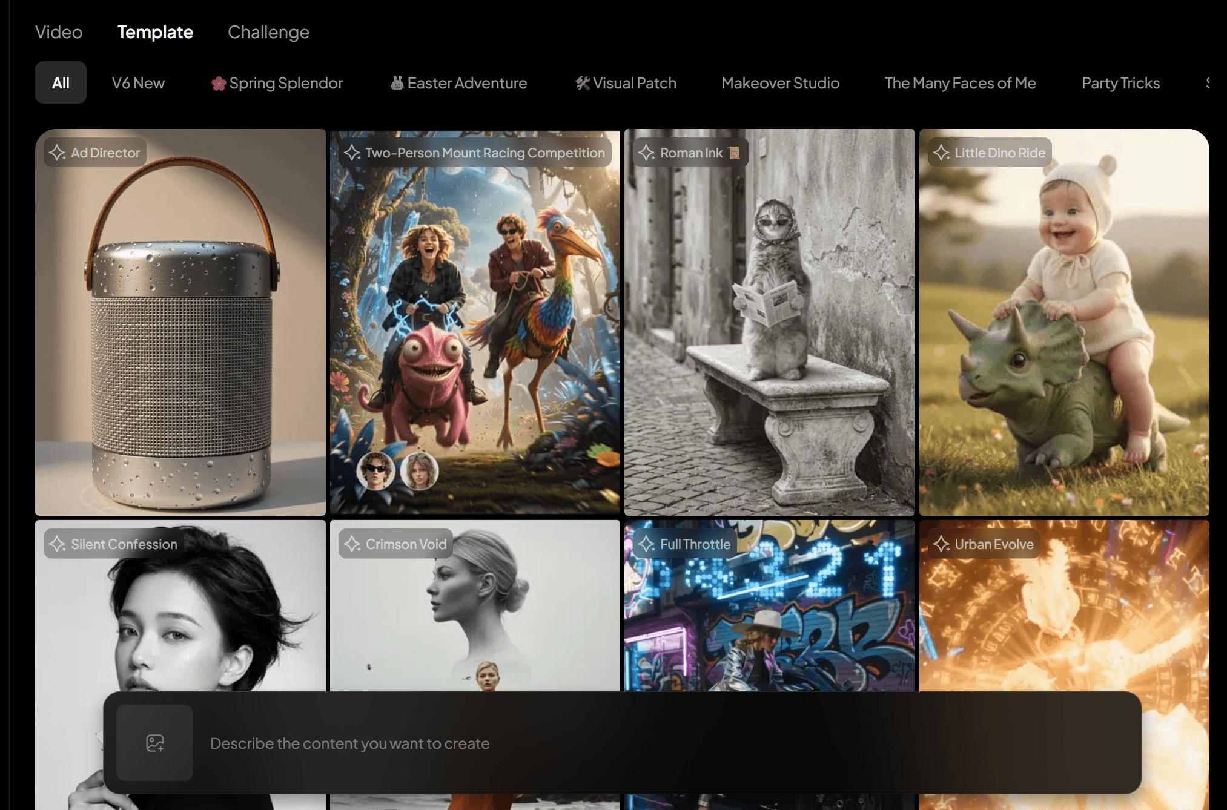Image resolution: width=1227 pixels, height=810 pixels.
Task: Choose the Party Tricks category
Action: tap(1120, 83)
